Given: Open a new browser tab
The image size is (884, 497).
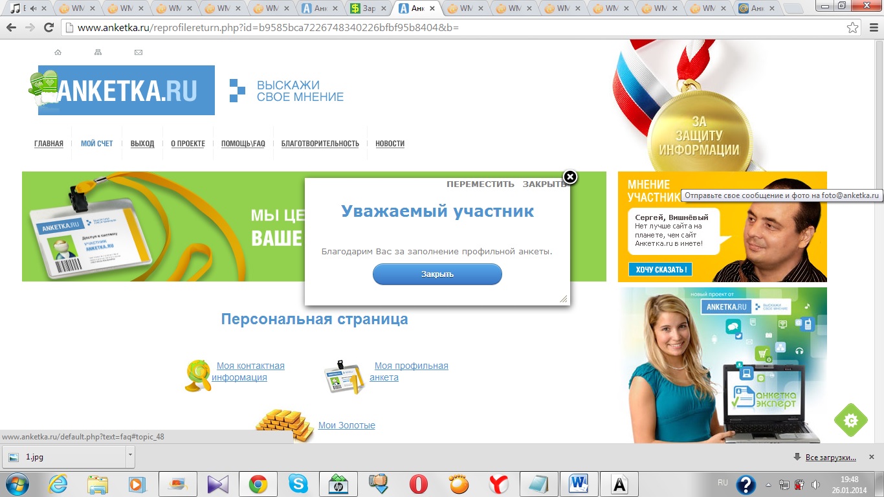Looking at the screenshot, I should pos(794,8).
